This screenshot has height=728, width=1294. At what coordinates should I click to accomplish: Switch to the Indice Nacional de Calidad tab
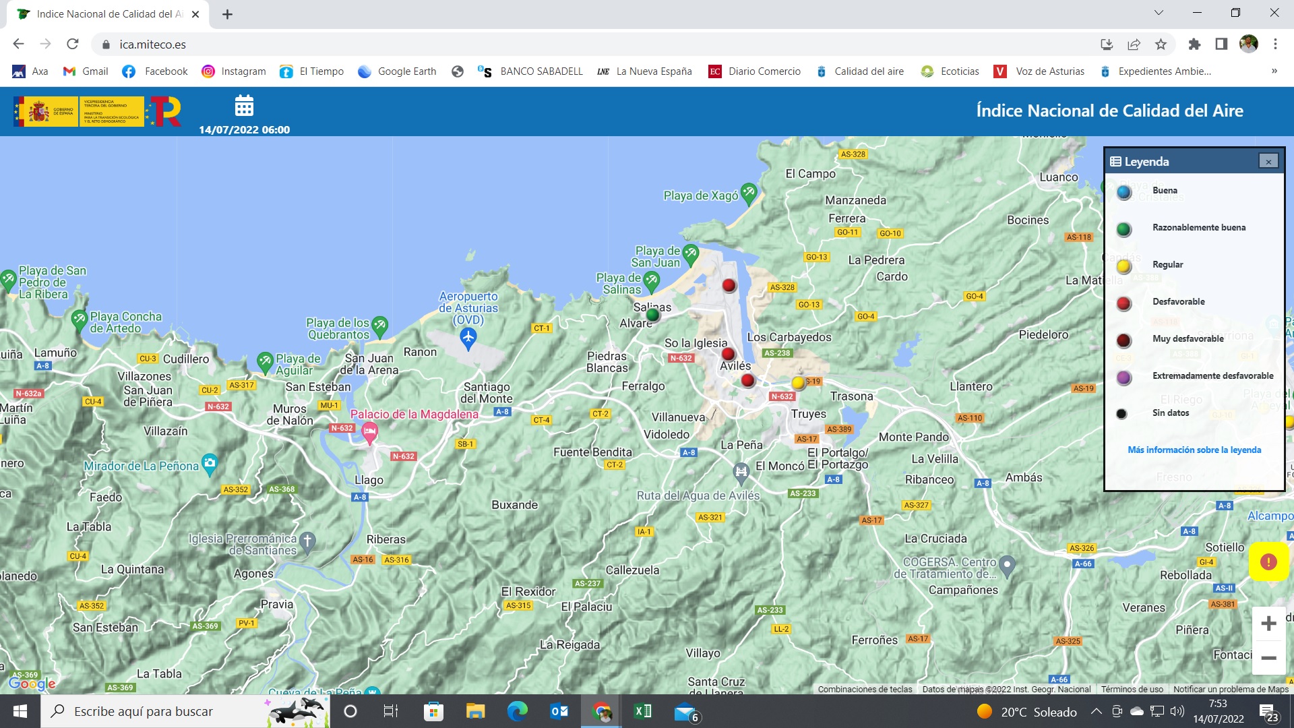click(x=108, y=14)
